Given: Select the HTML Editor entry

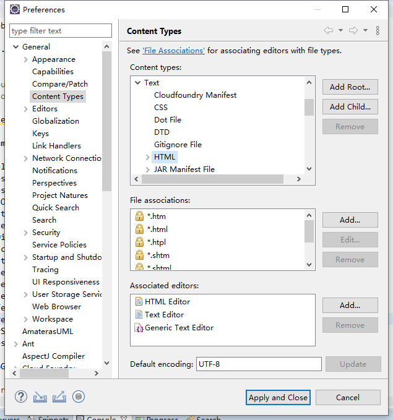Looking at the screenshot, I should (167, 302).
